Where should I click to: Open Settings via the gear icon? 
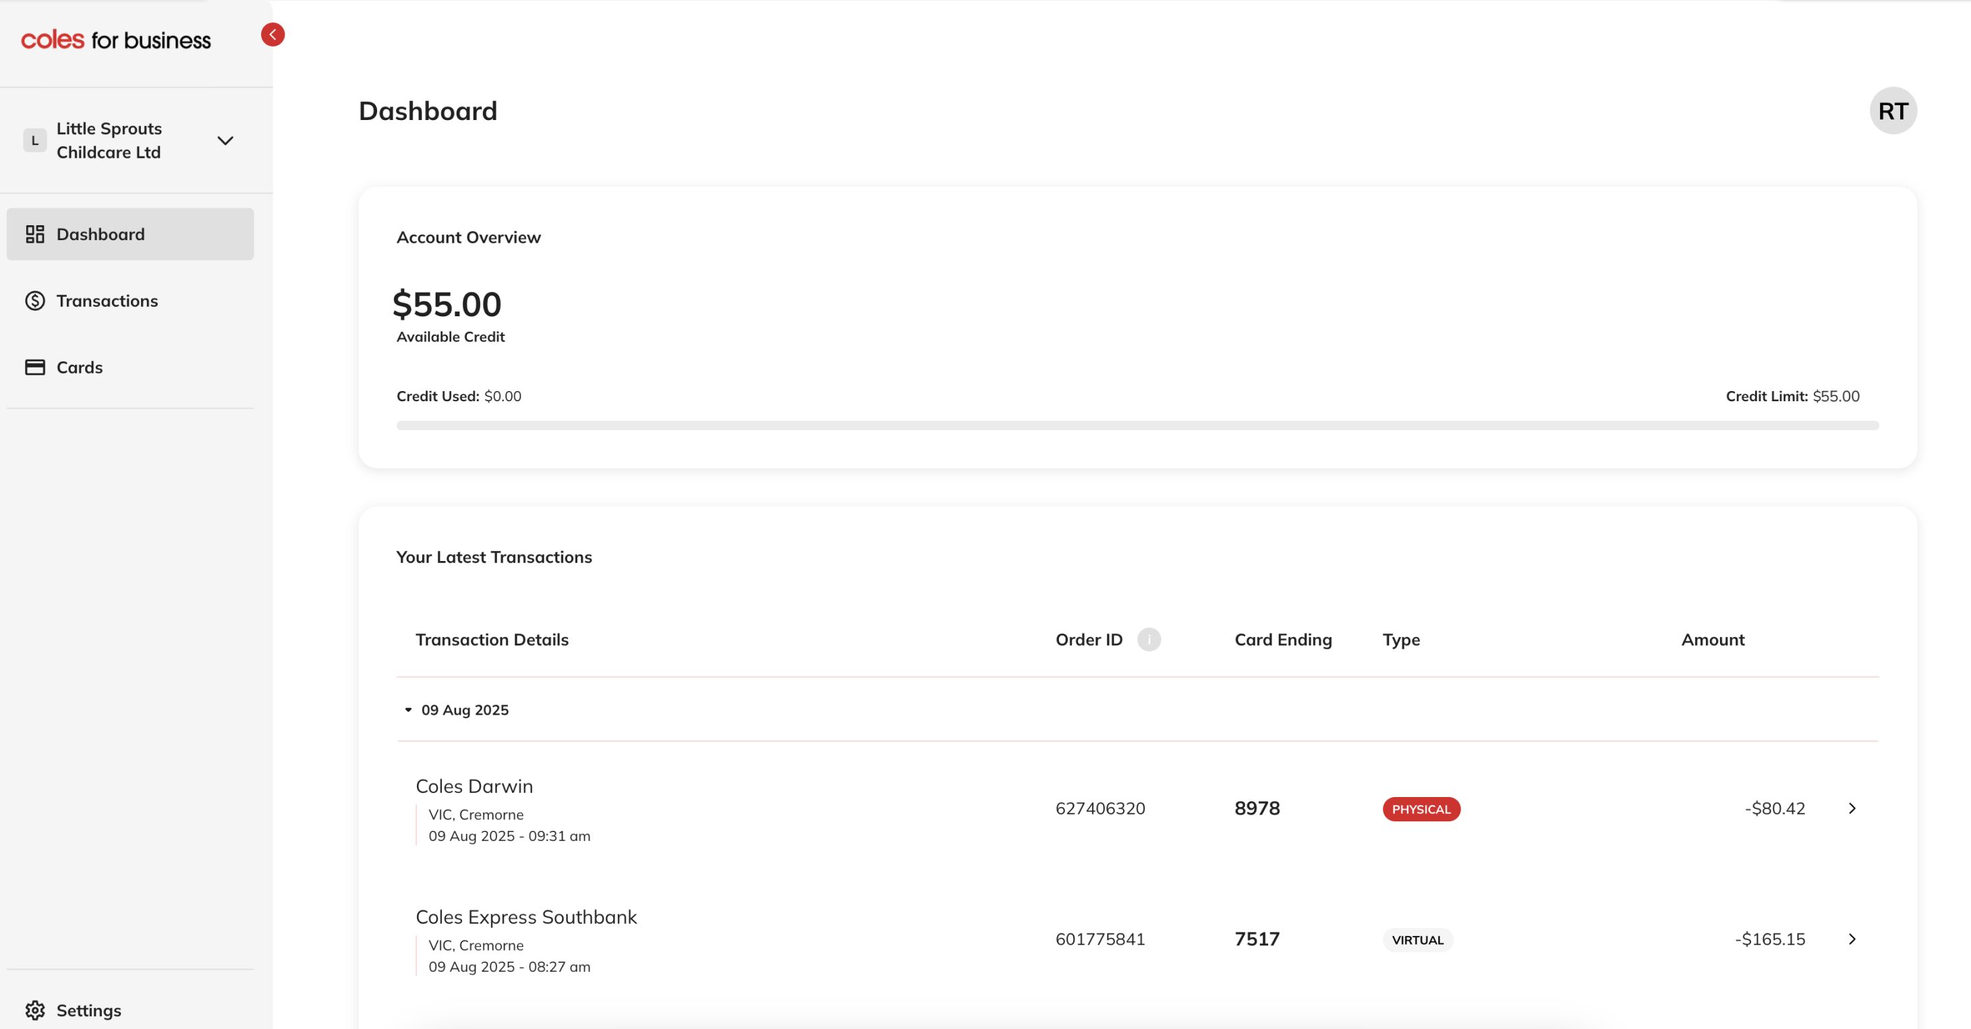(x=36, y=1010)
